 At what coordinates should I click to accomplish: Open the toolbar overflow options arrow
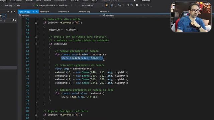coord(151,6)
